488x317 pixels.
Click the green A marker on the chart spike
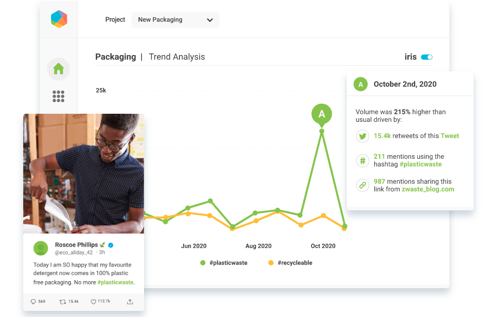coord(322,114)
